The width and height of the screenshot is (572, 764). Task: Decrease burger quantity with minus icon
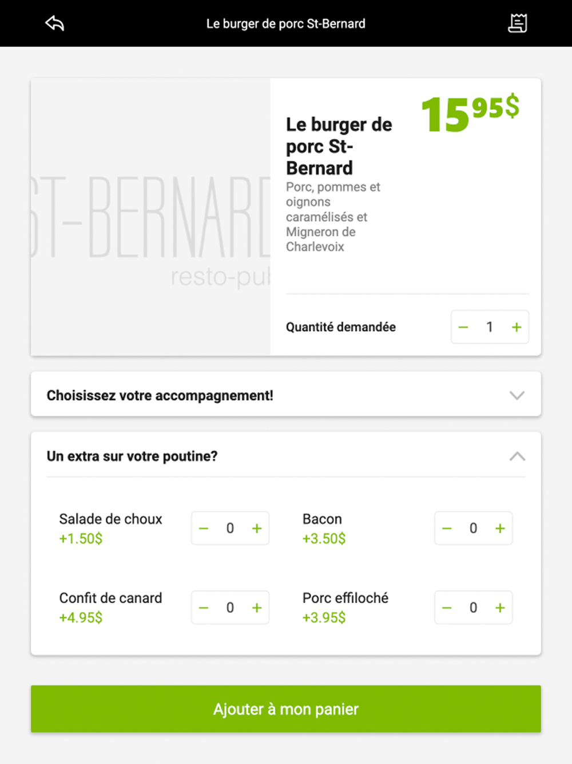(x=463, y=327)
